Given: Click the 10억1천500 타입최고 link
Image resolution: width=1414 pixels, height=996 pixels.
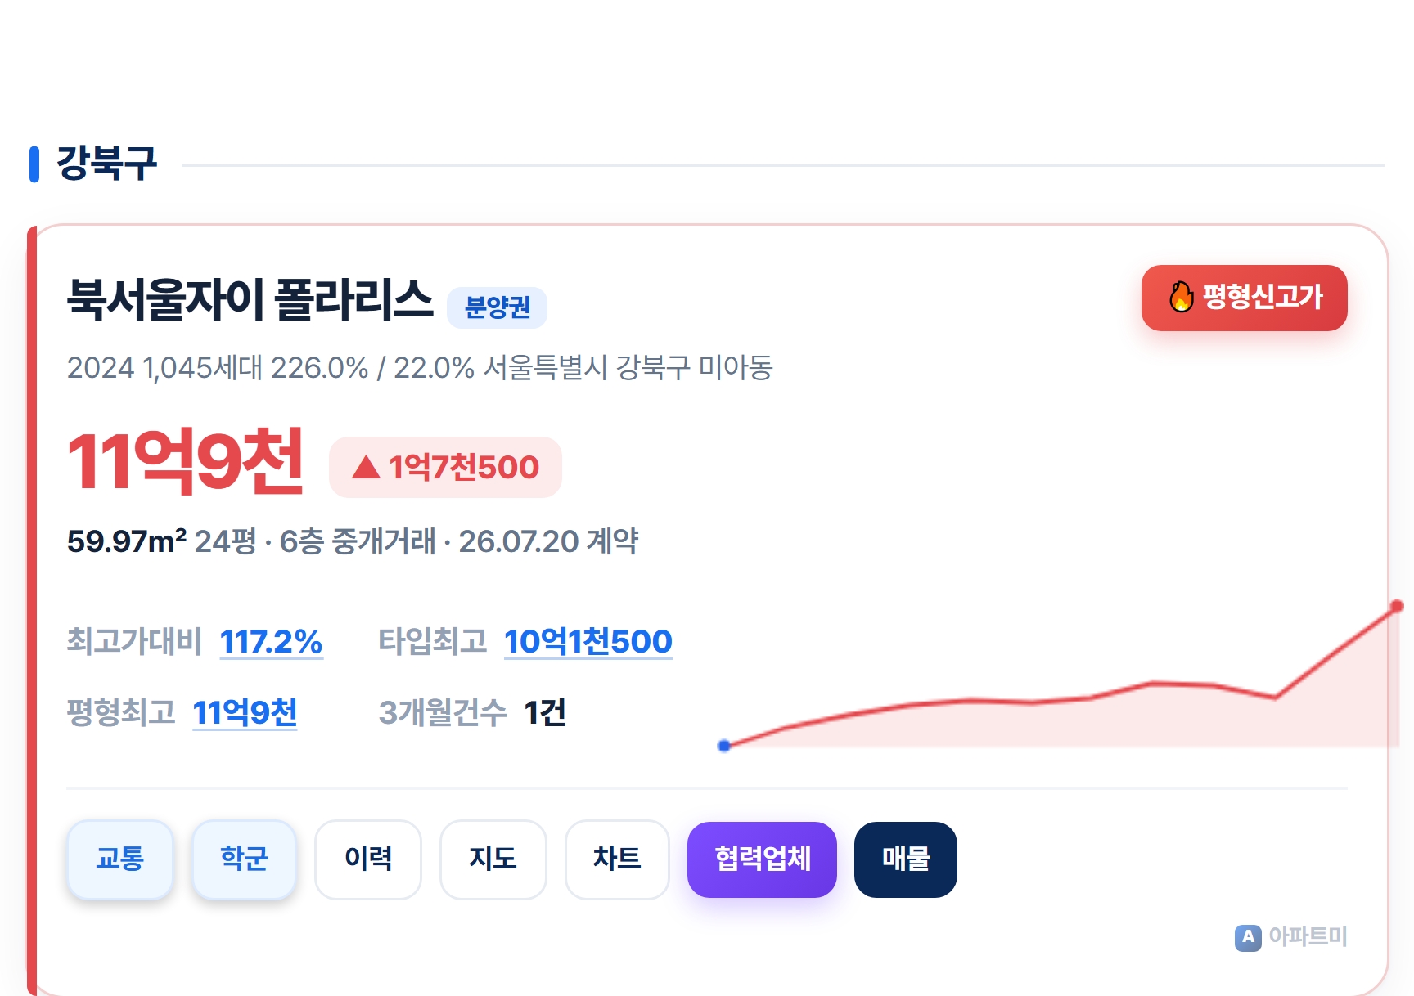Looking at the screenshot, I should [588, 642].
